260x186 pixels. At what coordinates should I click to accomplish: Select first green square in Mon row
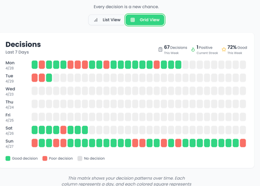[x=35, y=65]
